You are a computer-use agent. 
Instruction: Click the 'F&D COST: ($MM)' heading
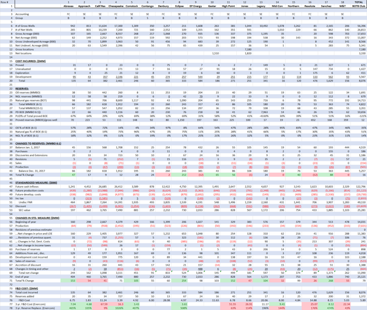click(x=27, y=288)
